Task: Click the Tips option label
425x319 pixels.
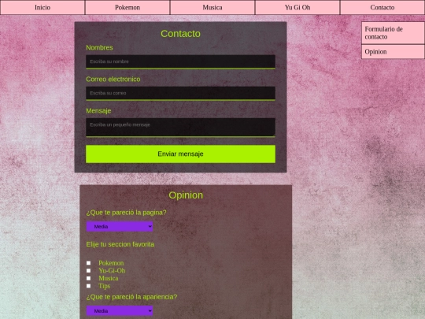Action: point(105,286)
